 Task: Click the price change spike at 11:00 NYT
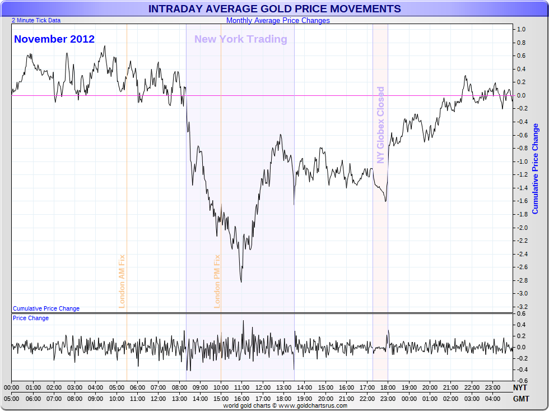tap(243, 321)
